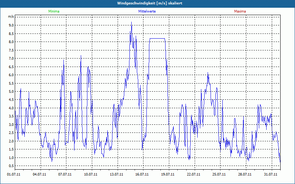Click the 2,0 y-axis value
Viewport: 295px width, 184px height.
(11, 141)
